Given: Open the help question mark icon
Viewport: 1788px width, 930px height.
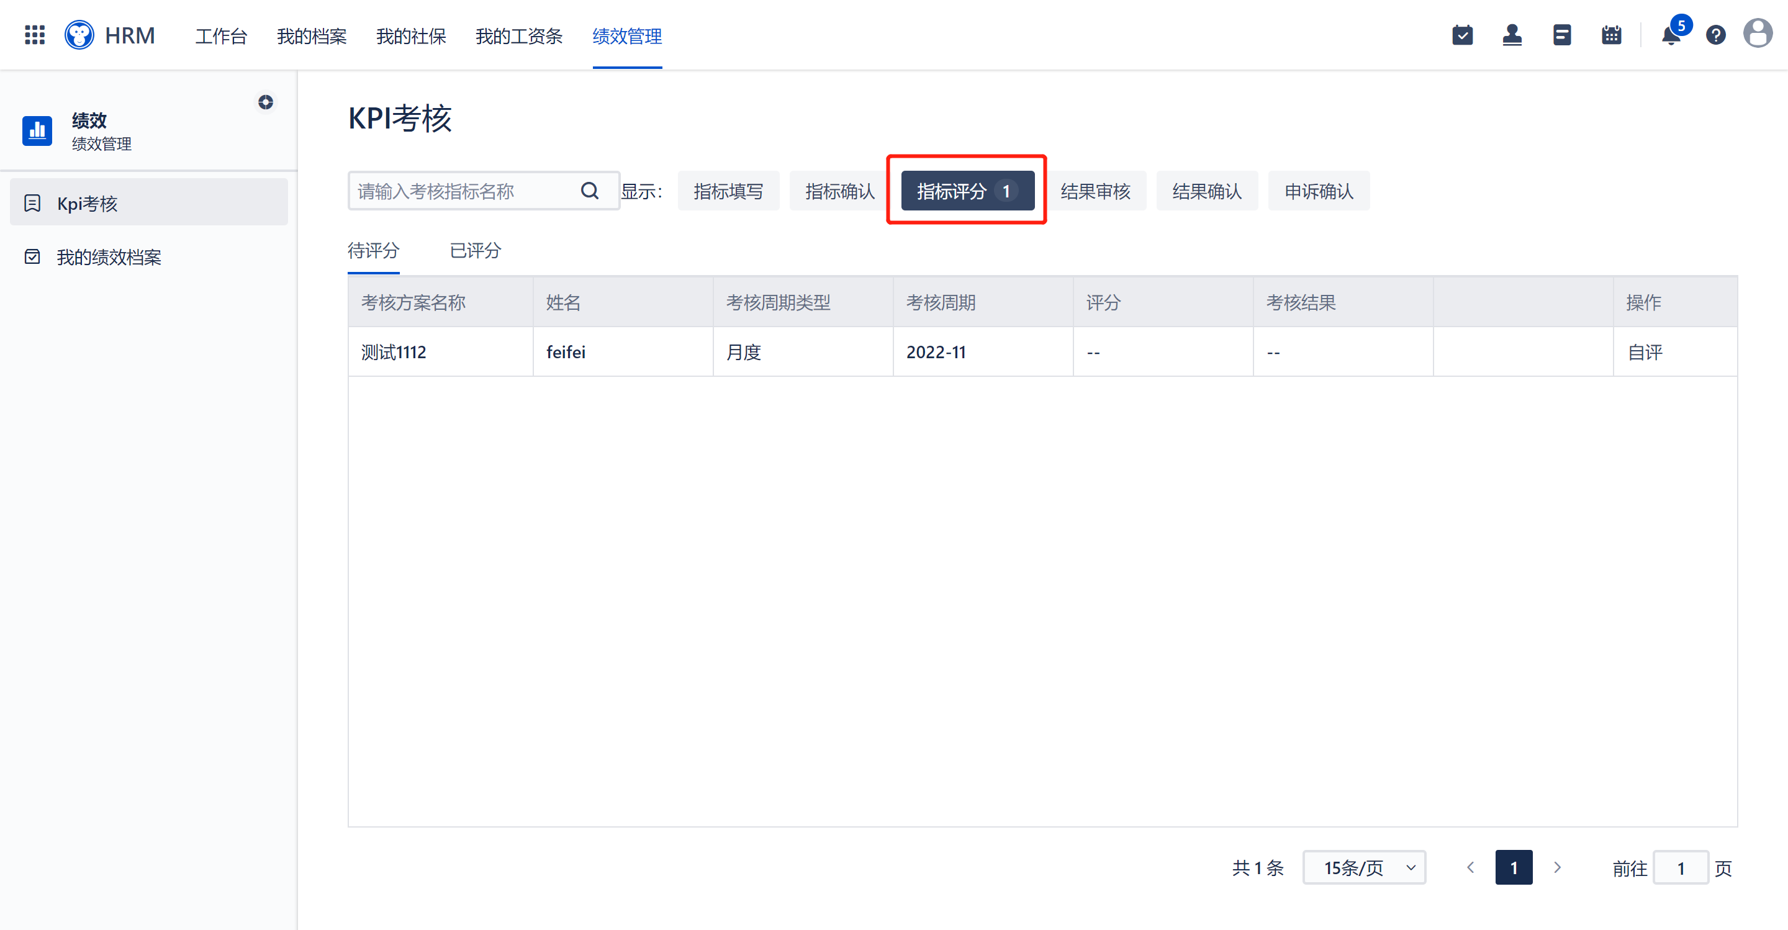Looking at the screenshot, I should click(1716, 35).
